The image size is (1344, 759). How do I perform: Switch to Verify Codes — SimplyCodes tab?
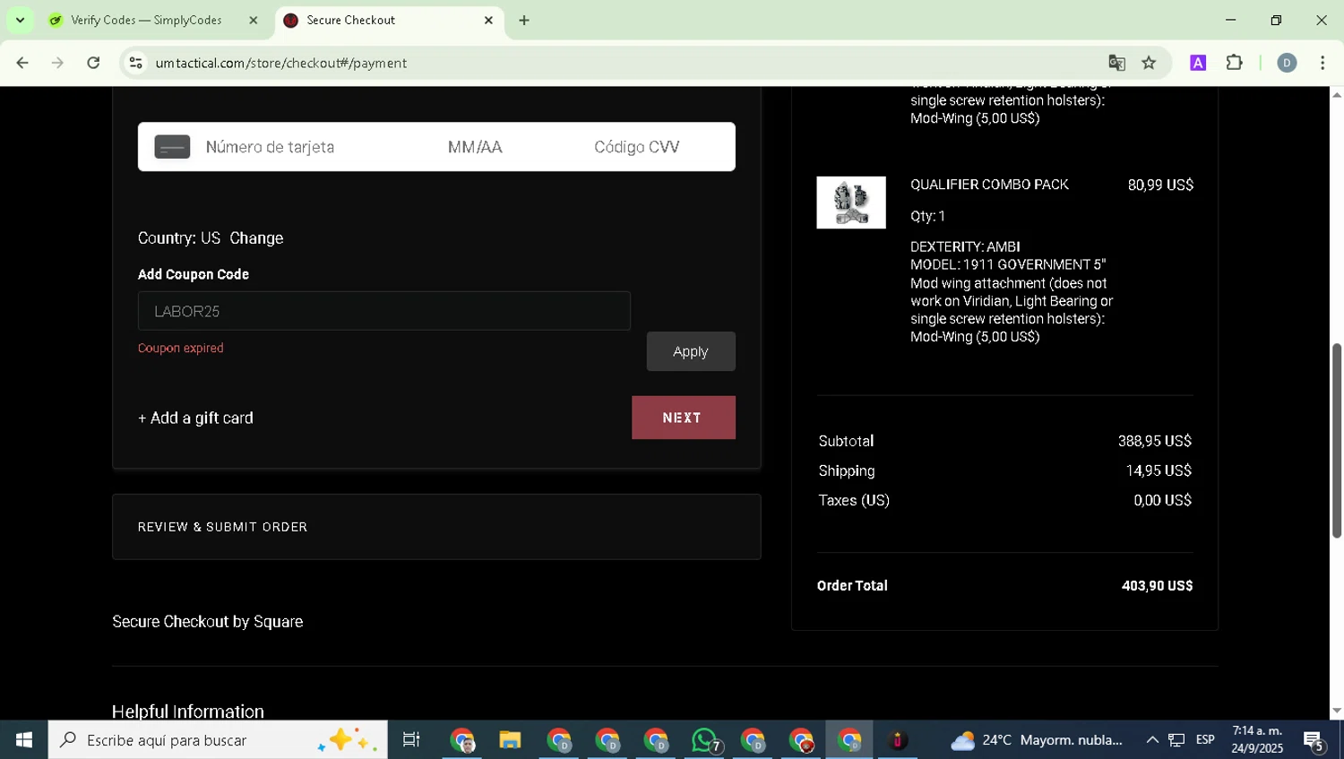click(x=146, y=20)
